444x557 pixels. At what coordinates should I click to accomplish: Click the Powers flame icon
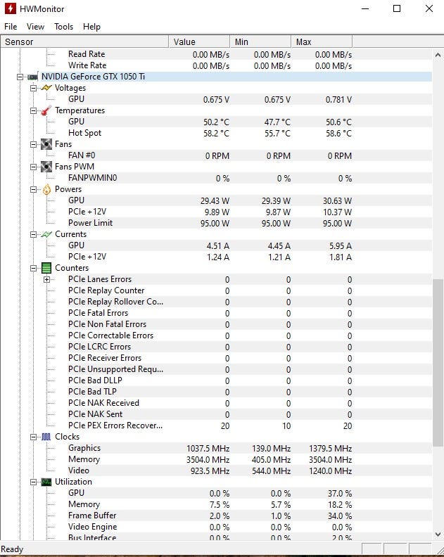coord(46,189)
